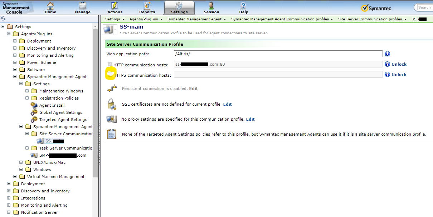The width and height of the screenshot is (433, 217).
Task: Edit the proxy settings
Action: [x=250, y=119]
